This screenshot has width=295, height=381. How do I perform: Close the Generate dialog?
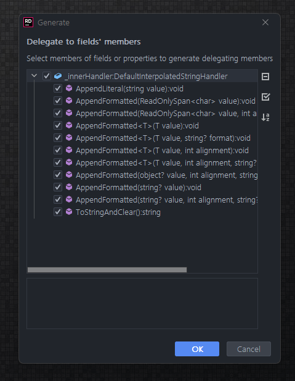pos(265,22)
